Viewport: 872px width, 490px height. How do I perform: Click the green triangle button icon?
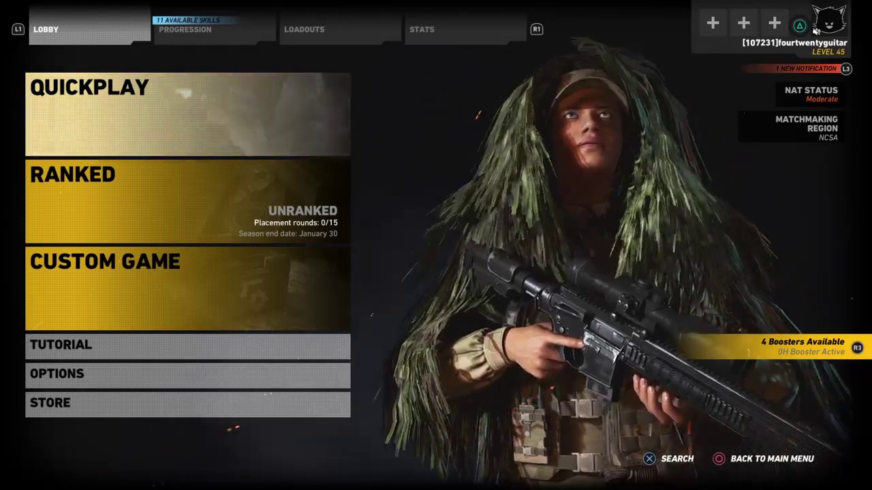click(x=800, y=27)
